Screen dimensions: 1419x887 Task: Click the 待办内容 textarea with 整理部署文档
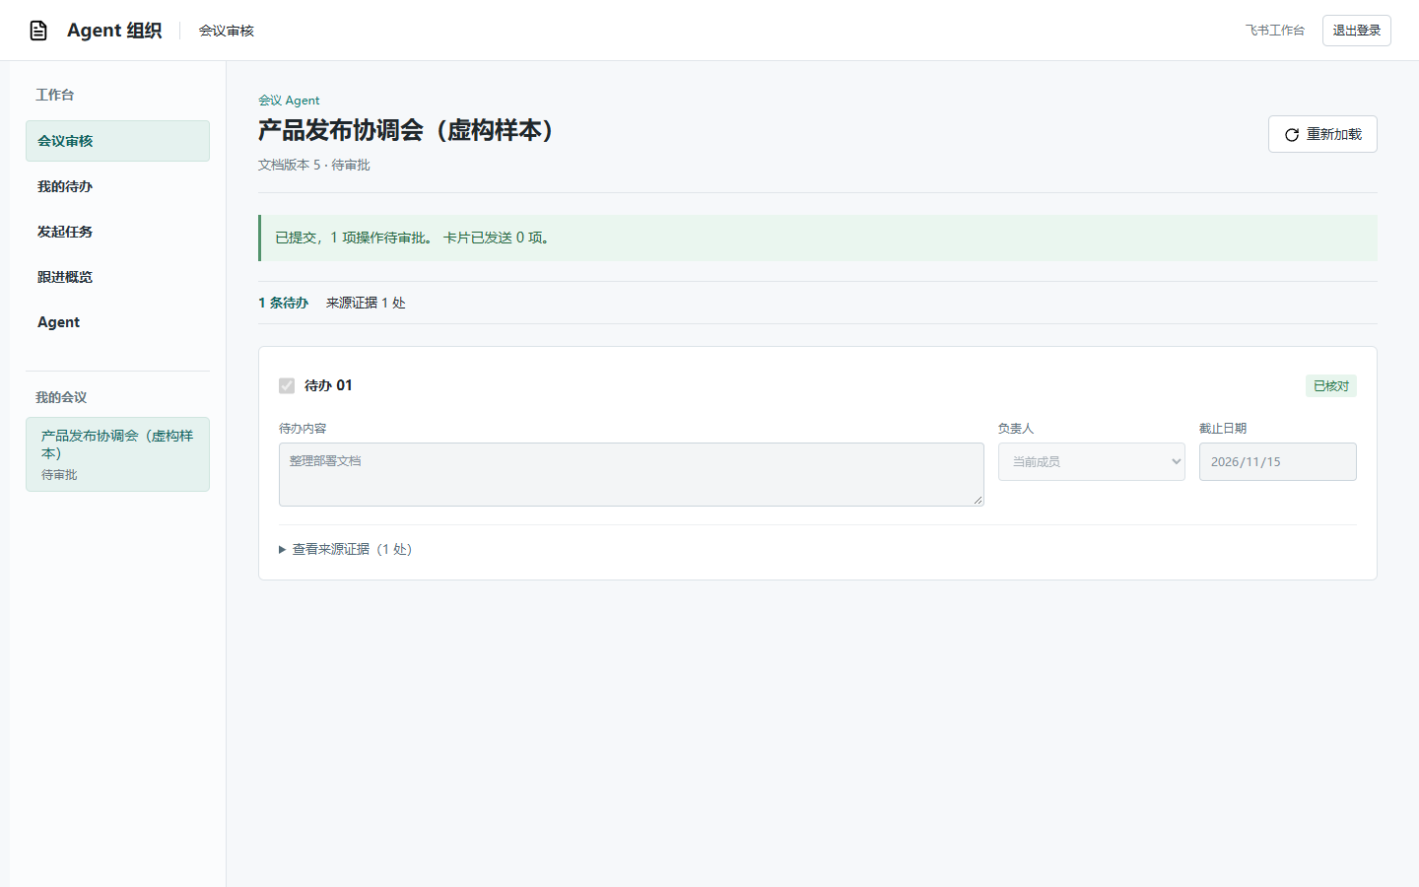(631, 474)
